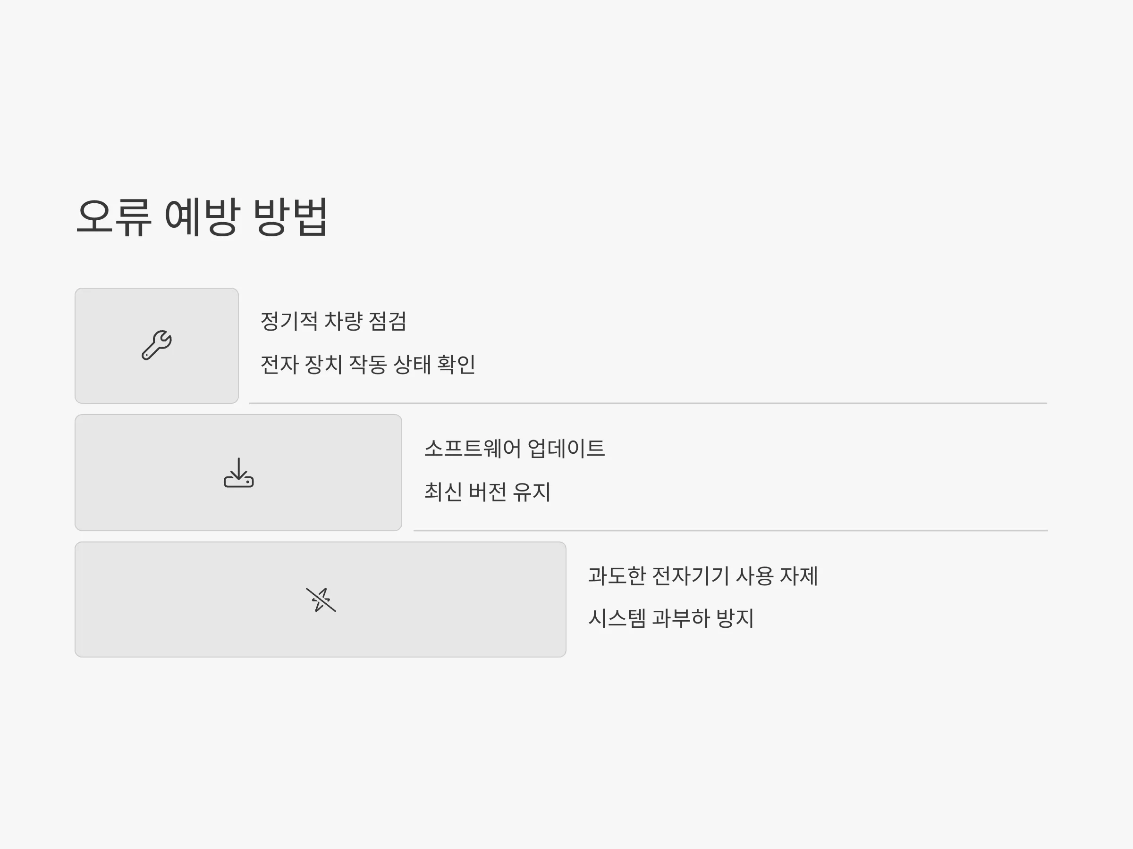
Task: Click the word 방법 in the title
Action: pos(290,217)
